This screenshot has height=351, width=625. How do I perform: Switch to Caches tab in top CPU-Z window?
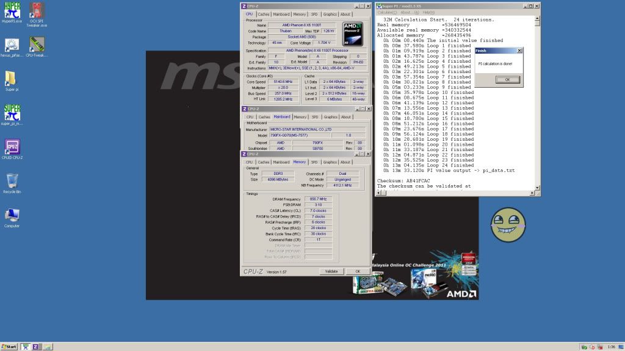[264, 14]
